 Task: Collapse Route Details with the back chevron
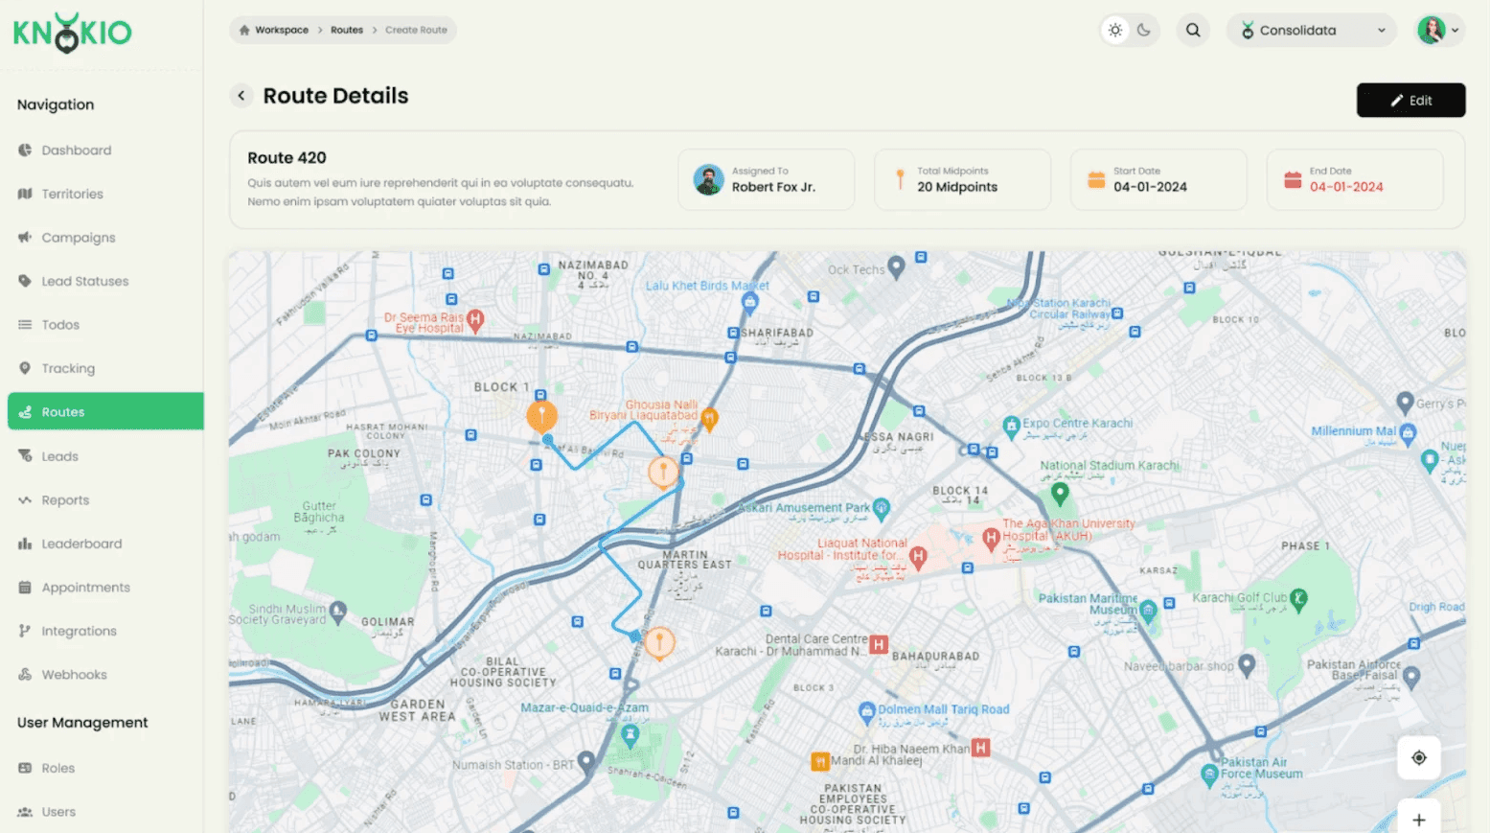pos(241,96)
